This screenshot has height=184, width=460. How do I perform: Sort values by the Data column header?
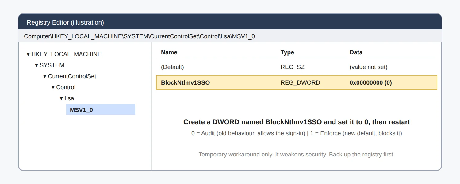pyautogui.click(x=356, y=52)
